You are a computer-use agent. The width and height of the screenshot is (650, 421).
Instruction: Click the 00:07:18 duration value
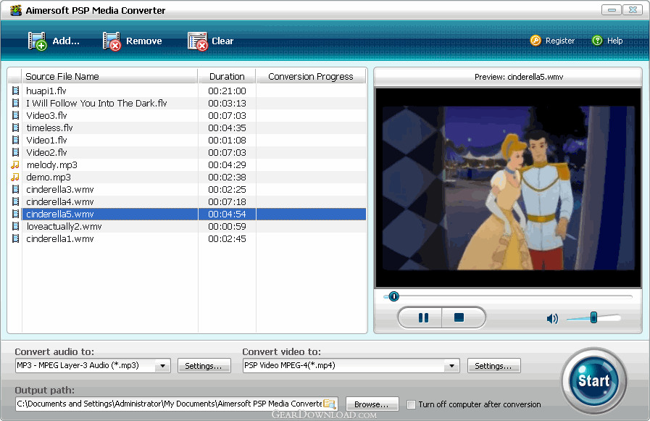pyautogui.click(x=227, y=201)
